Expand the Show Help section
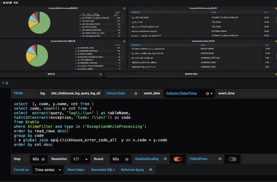The height and width of the screenshot is (182, 277). click(75, 170)
